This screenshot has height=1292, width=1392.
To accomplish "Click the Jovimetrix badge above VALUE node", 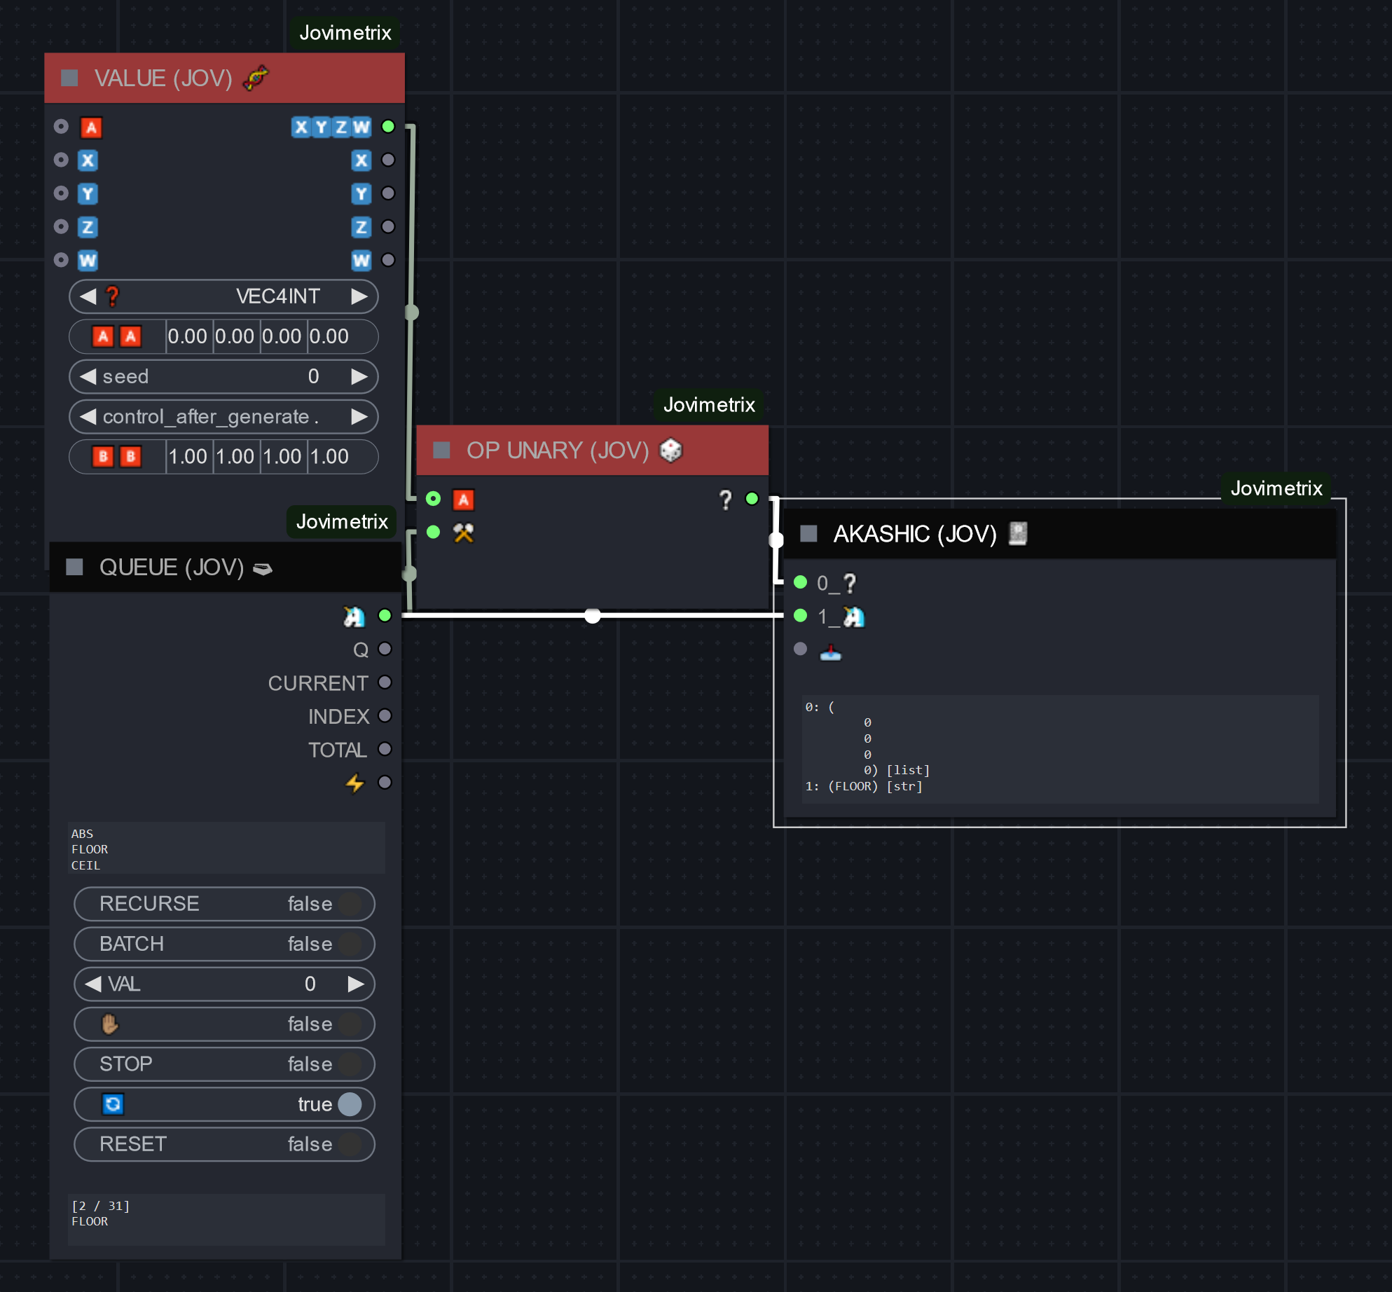I will 345,33.
